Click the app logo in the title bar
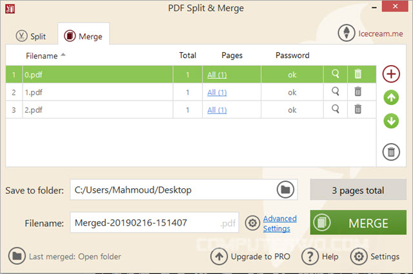The image size is (413, 274). click(10, 8)
